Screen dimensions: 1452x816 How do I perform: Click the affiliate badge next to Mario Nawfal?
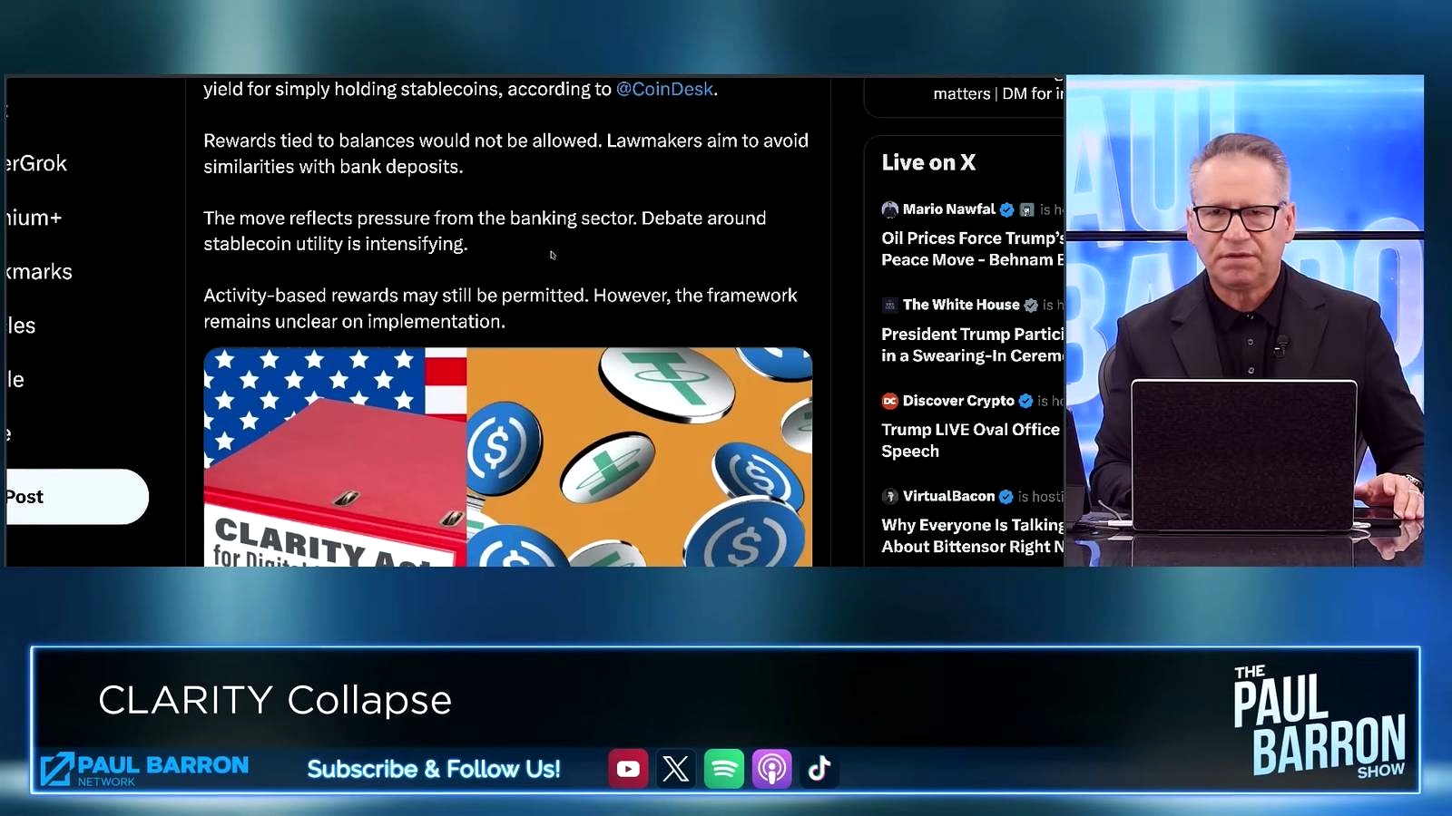coord(1026,209)
